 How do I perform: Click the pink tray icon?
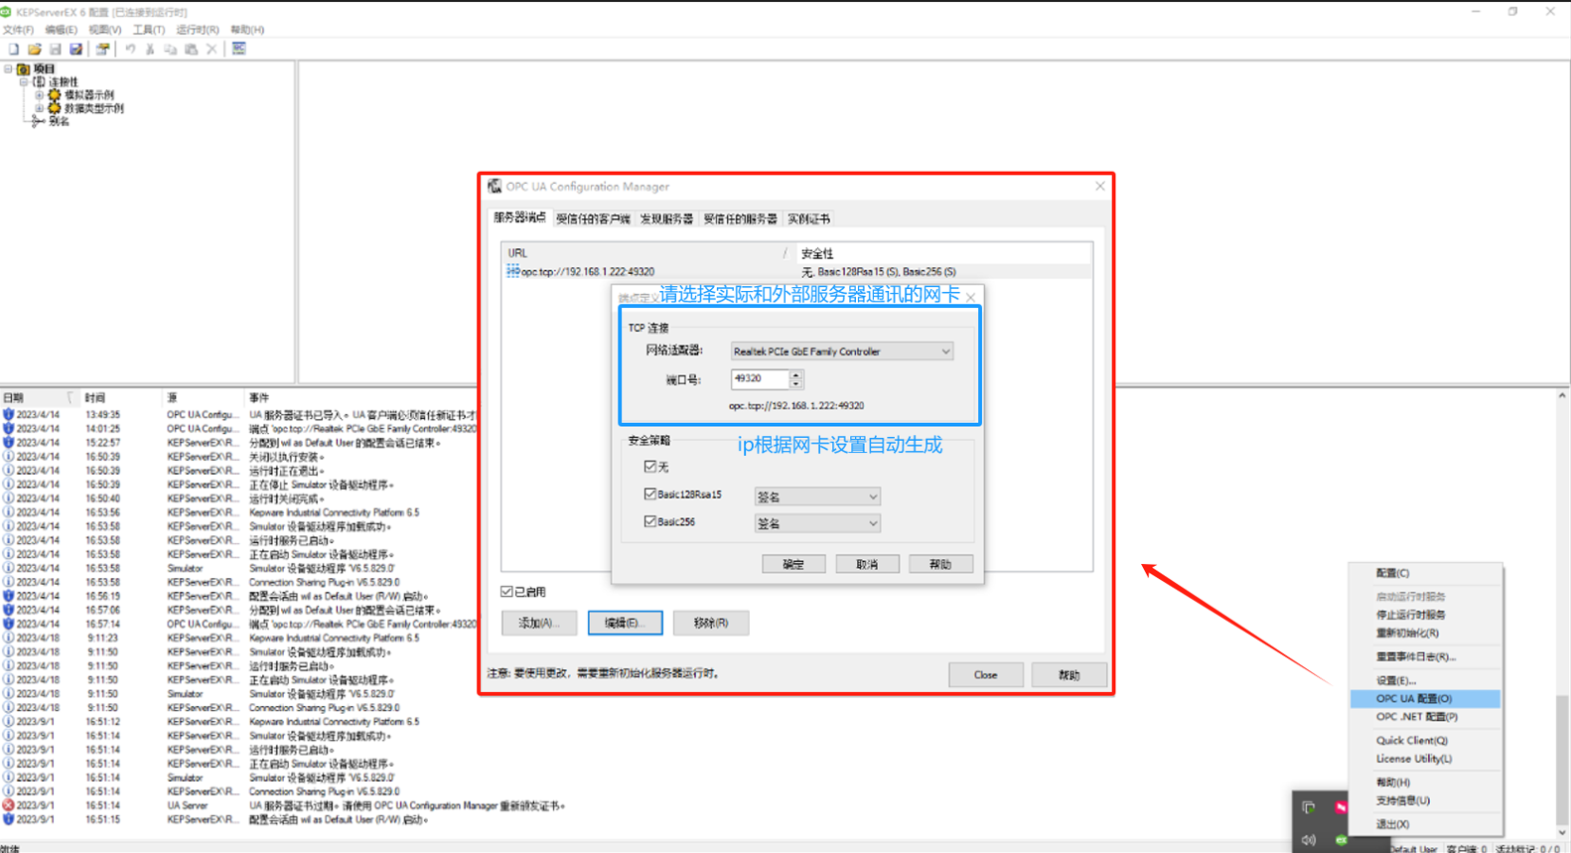[1342, 807]
